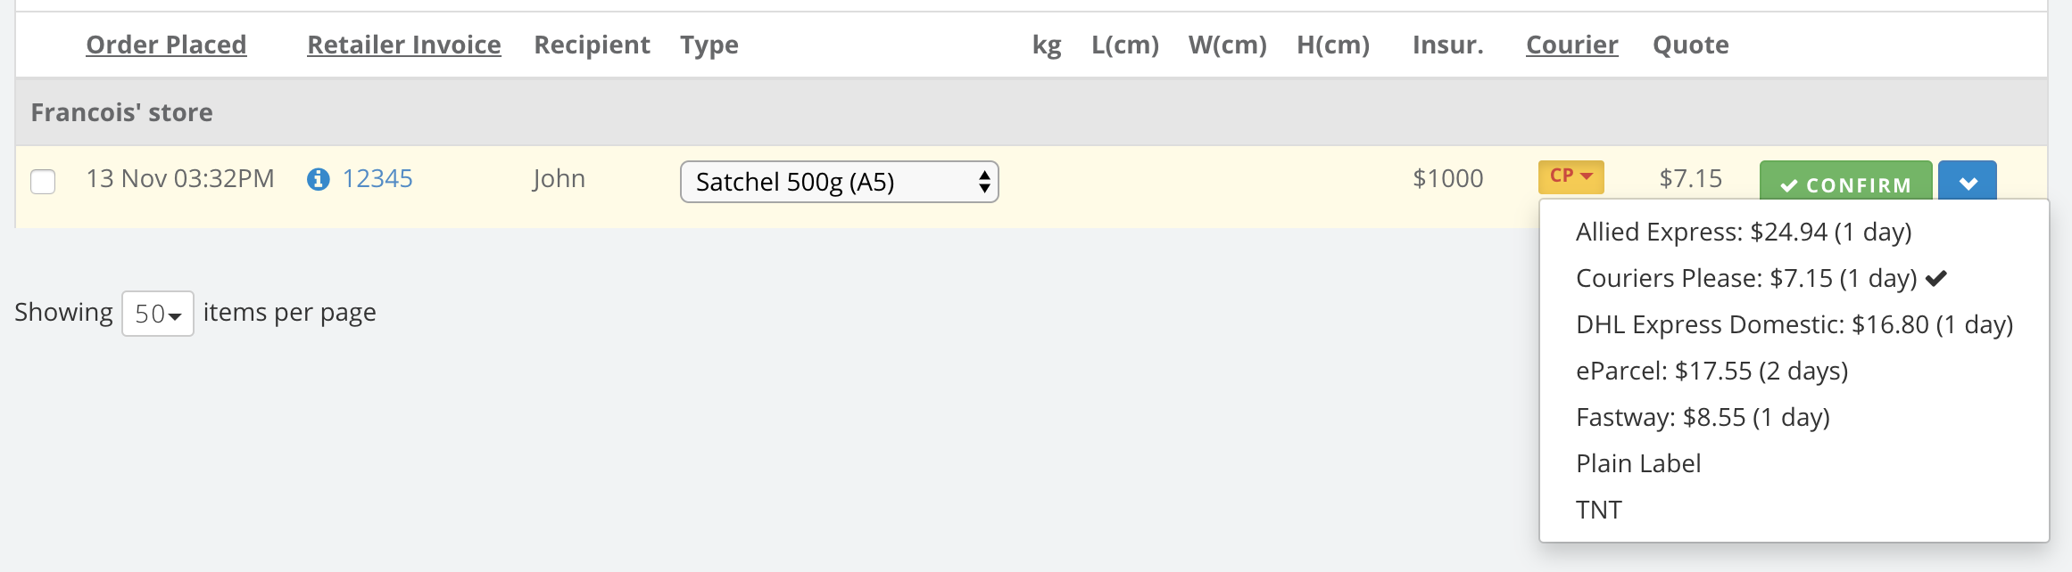The image size is (2072, 572).
Task: Sort by Order Placed column header
Action: [166, 45]
